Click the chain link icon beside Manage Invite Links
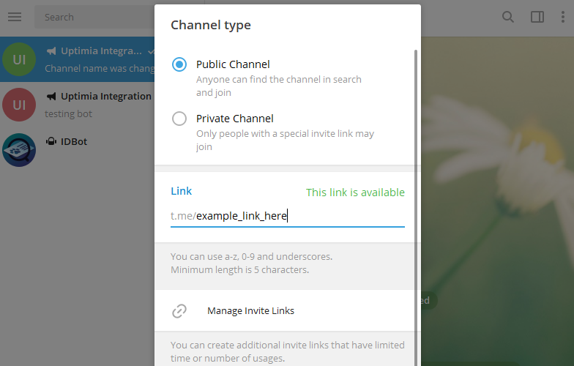This screenshot has width=574, height=366. [x=179, y=311]
